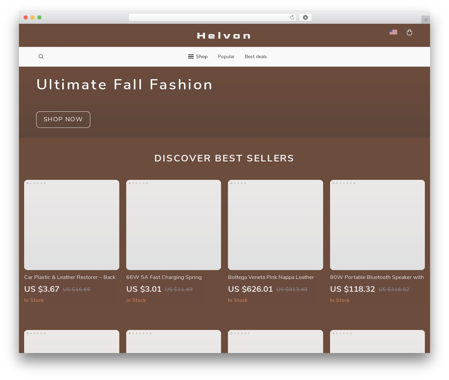Click the US $3.01 price
This screenshot has width=449, height=380.
pyautogui.click(x=144, y=289)
